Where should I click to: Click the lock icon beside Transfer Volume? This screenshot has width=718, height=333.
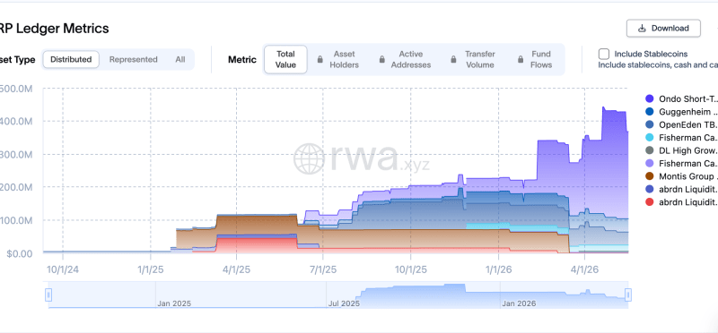[x=453, y=59]
